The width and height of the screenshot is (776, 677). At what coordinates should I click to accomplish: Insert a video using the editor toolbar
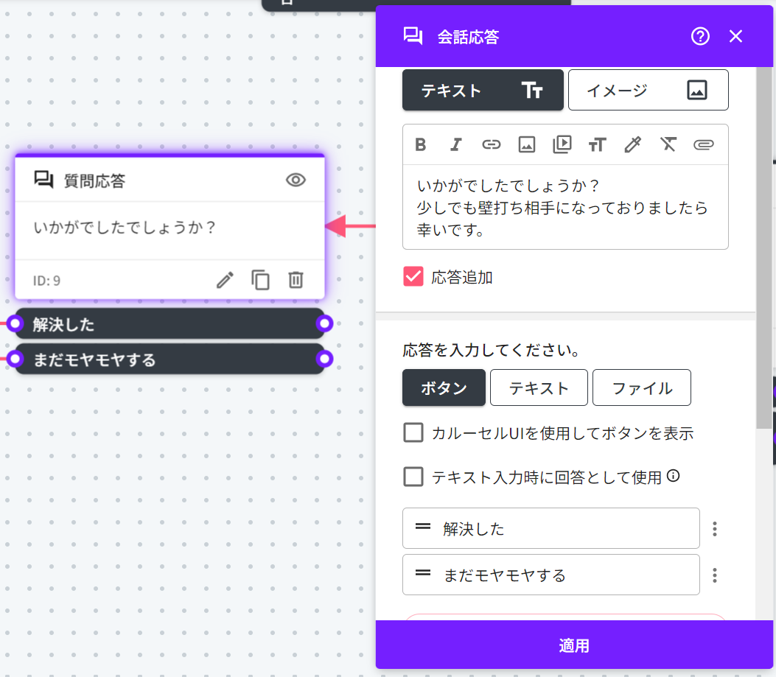click(562, 144)
